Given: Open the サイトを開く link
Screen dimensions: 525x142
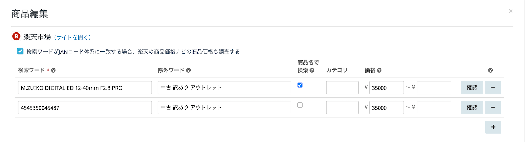Looking at the screenshot, I should click(x=72, y=37).
